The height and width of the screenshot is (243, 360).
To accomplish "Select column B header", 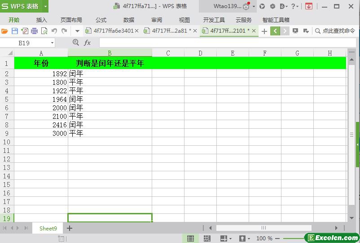I will click(110, 53).
